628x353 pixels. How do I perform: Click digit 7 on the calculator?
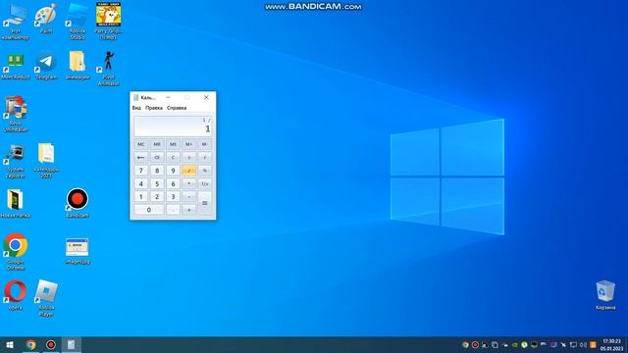tap(141, 171)
